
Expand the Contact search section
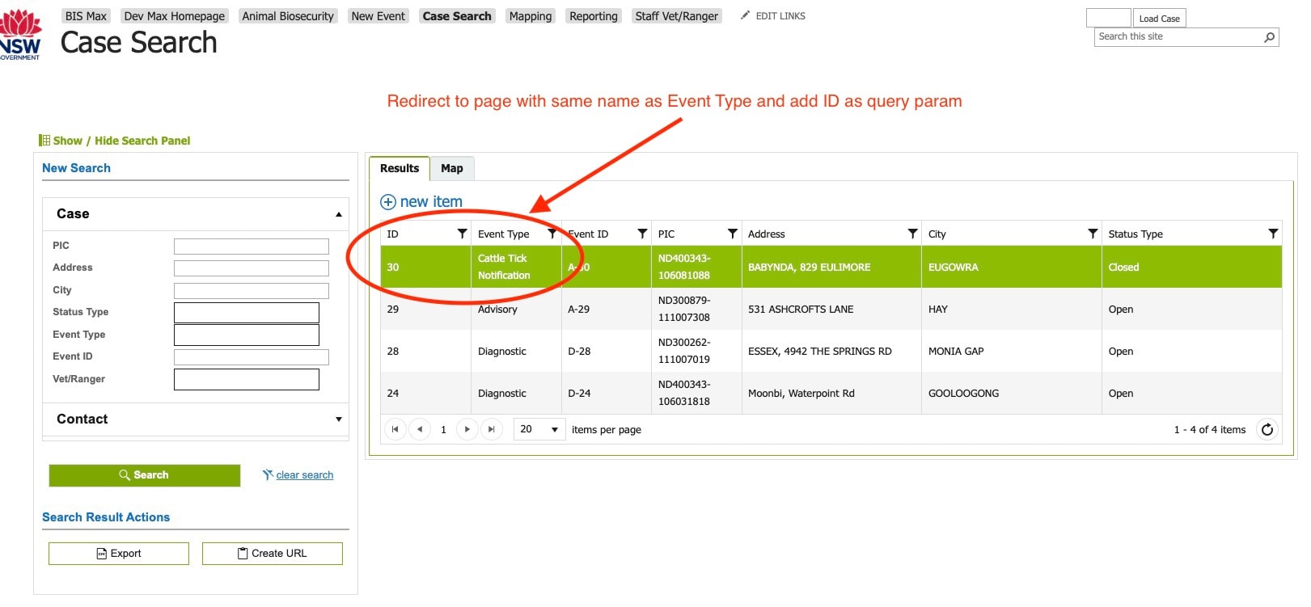point(338,419)
